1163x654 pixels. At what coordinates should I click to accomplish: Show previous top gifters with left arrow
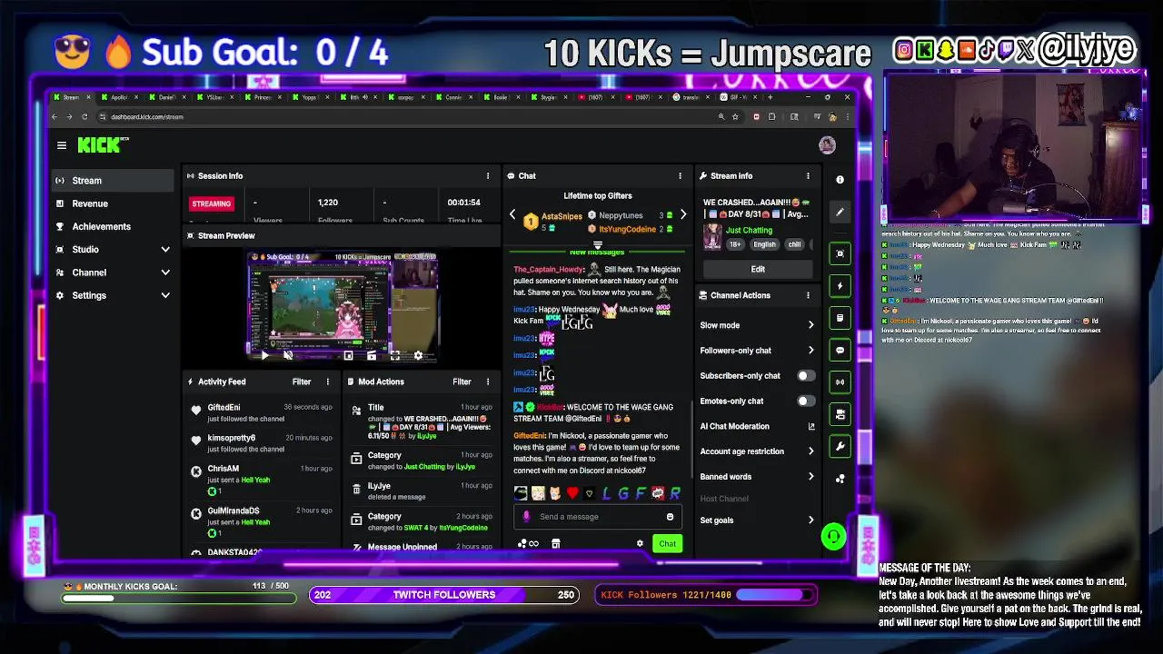pyautogui.click(x=512, y=215)
